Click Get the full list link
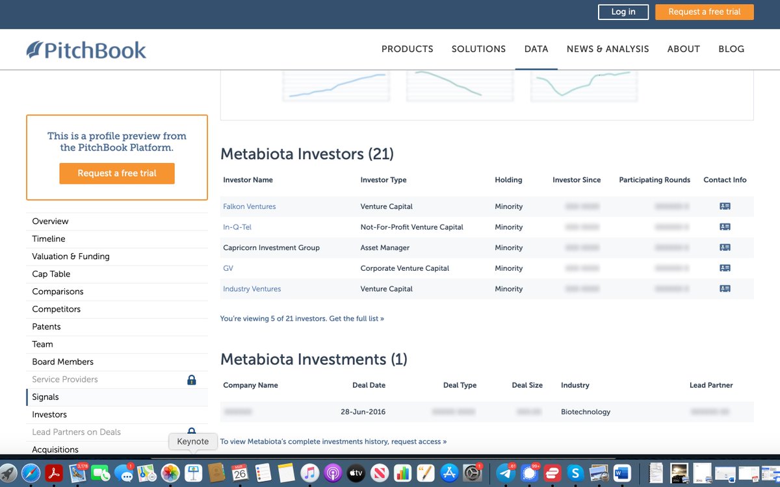 [357, 319]
